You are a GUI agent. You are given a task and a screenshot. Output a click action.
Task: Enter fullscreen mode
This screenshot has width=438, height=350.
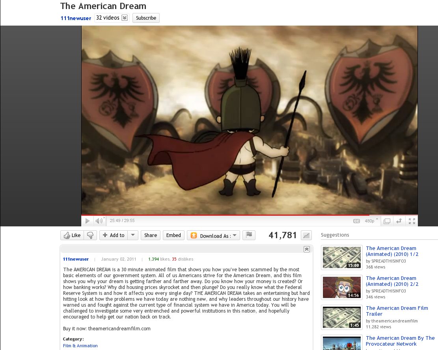pos(412,221)
